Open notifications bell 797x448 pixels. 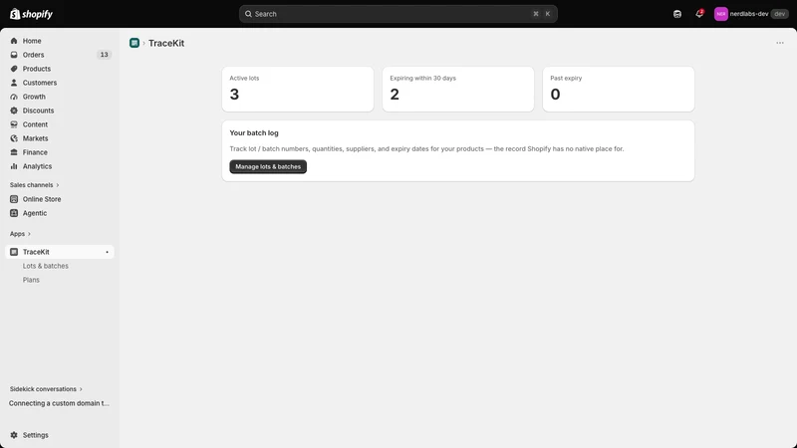tap(699, 14)
